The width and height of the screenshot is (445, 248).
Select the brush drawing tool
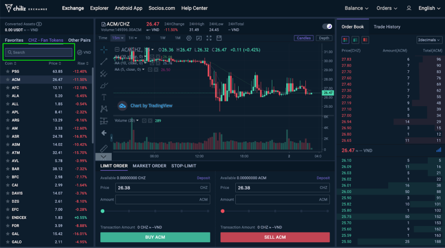tap(104, 85)
